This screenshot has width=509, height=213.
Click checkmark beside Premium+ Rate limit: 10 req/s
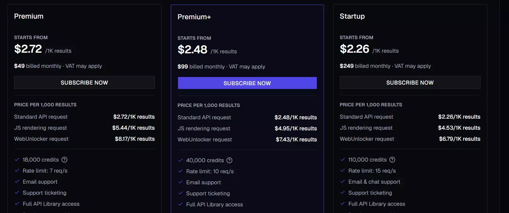click(x=181, y=171)
